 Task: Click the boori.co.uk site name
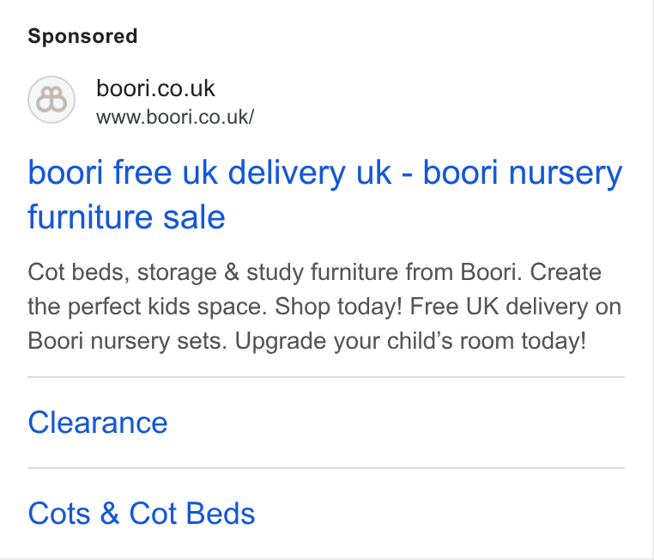(x=155, y=88)
